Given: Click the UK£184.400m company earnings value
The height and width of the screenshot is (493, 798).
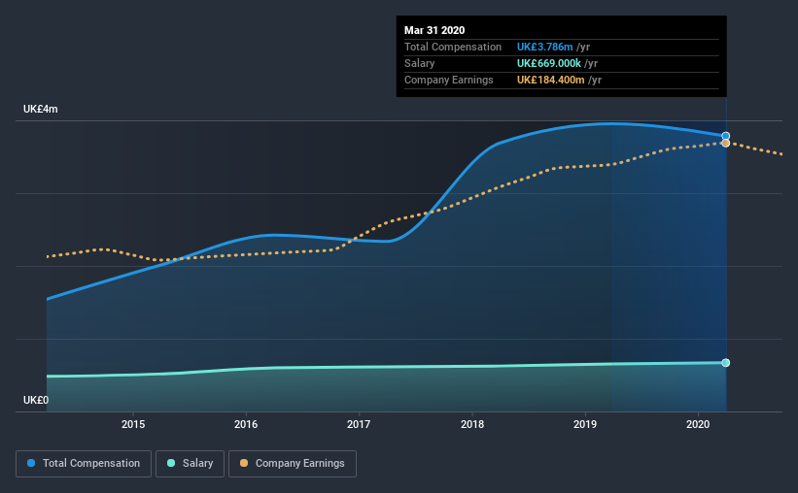Looking at the screenshot, I should pyautogui.click(x=551, y=80).
